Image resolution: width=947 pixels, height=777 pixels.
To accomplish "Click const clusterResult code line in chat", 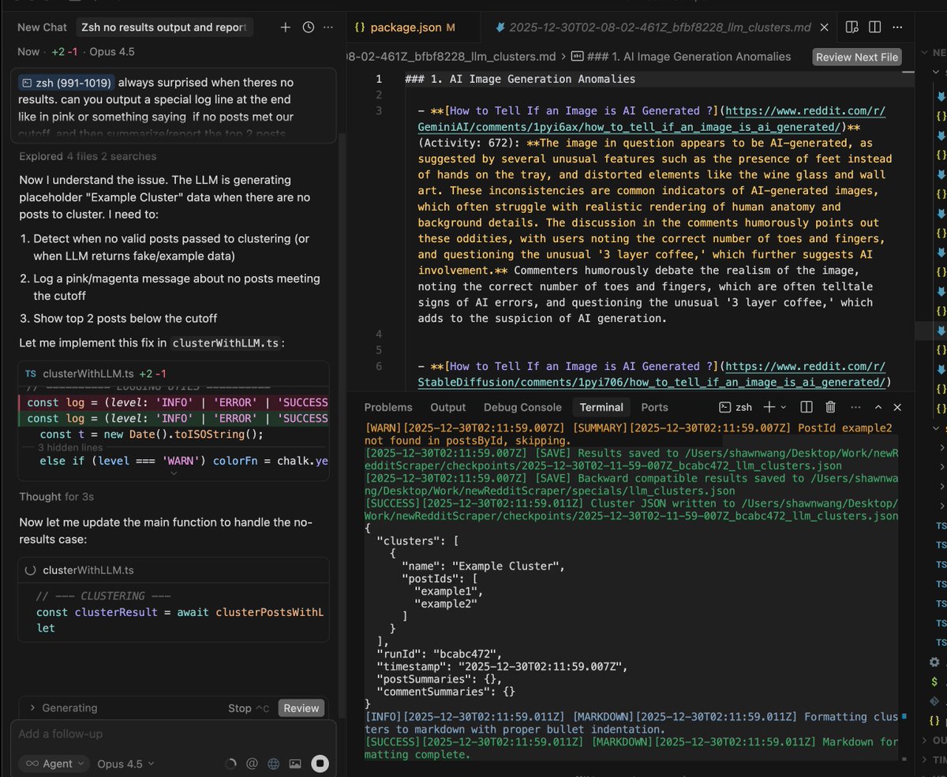I will click(x=182, y=612).
